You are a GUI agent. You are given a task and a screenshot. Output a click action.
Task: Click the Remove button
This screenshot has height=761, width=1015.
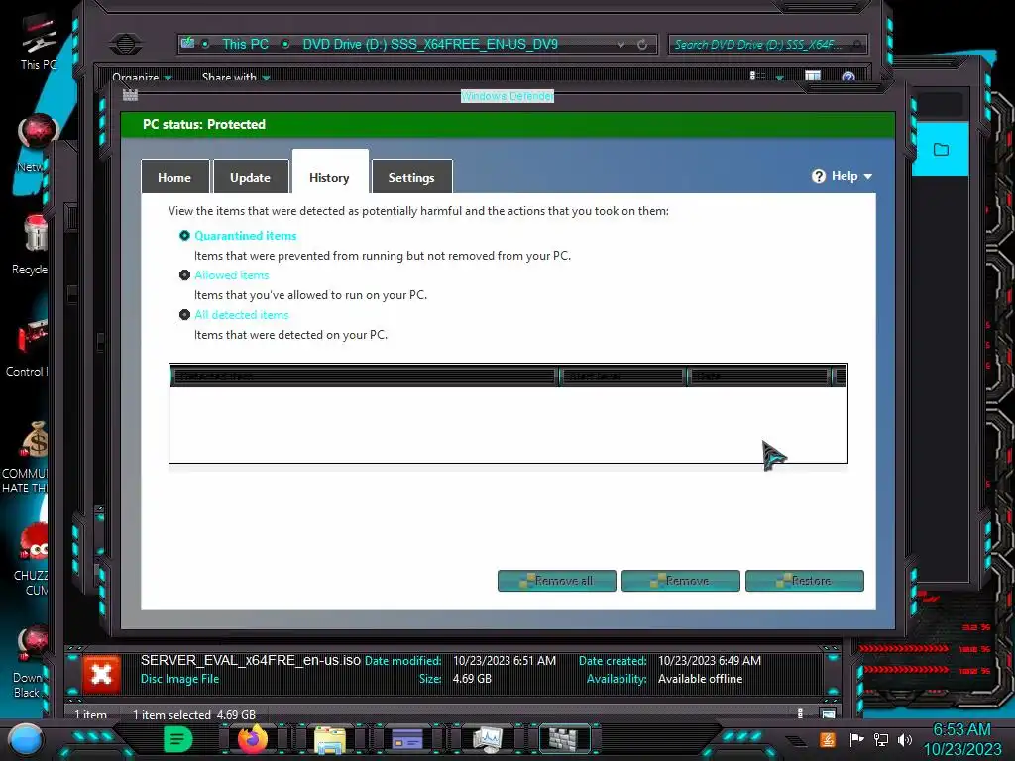tap(680, 581)
